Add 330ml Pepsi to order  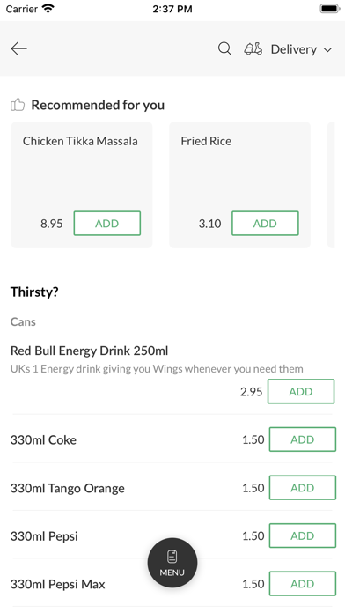tap(303, 535)
